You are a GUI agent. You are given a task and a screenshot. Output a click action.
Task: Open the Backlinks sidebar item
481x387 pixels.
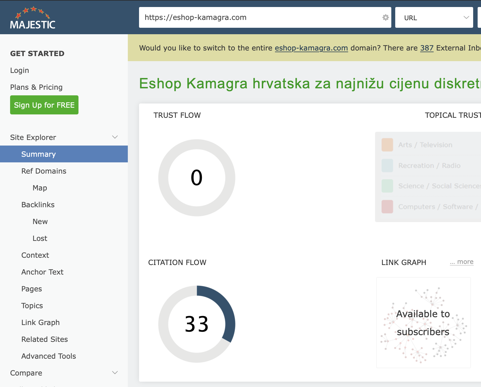pyautogui.click(x=38, y=205)
